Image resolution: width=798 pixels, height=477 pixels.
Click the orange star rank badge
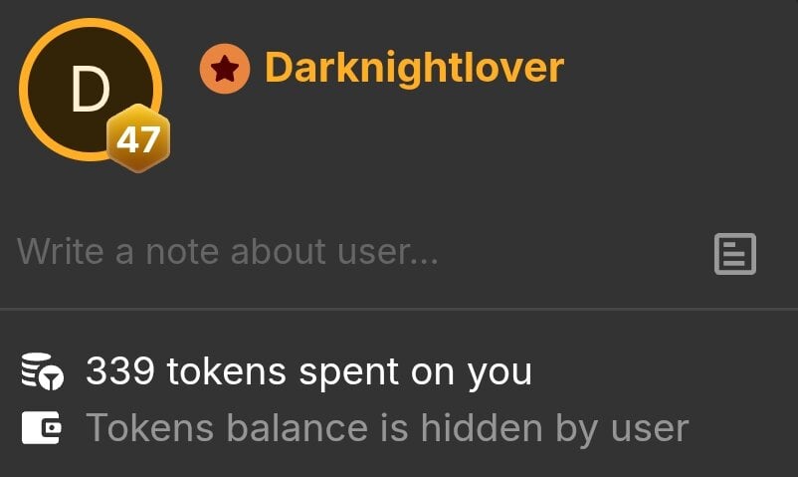(x=225, y=69)
